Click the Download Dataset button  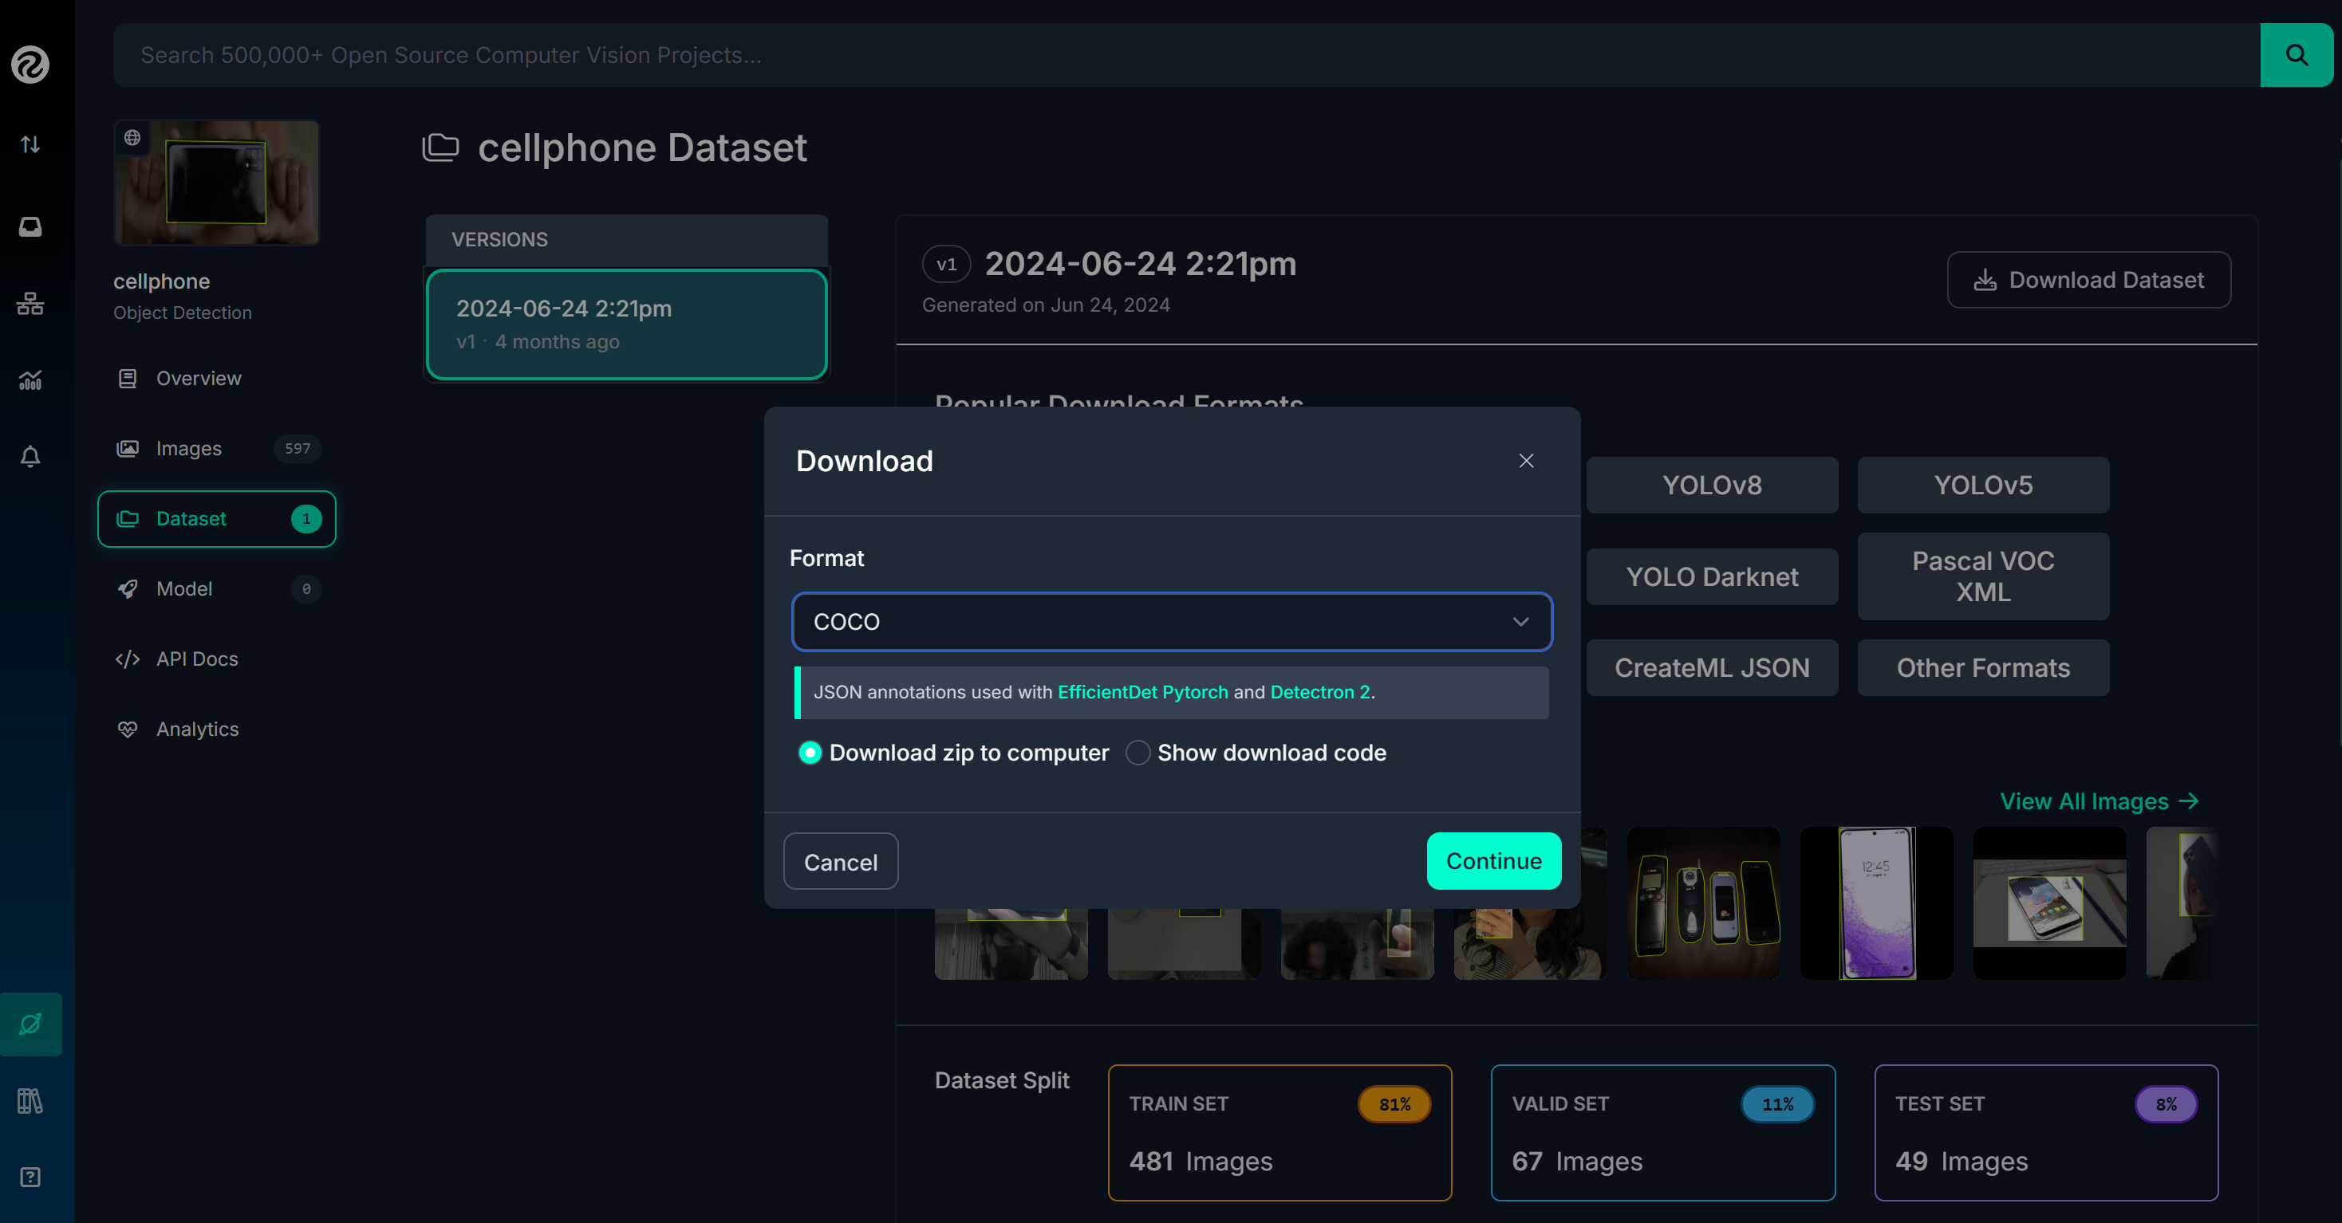click(2088, 280)
